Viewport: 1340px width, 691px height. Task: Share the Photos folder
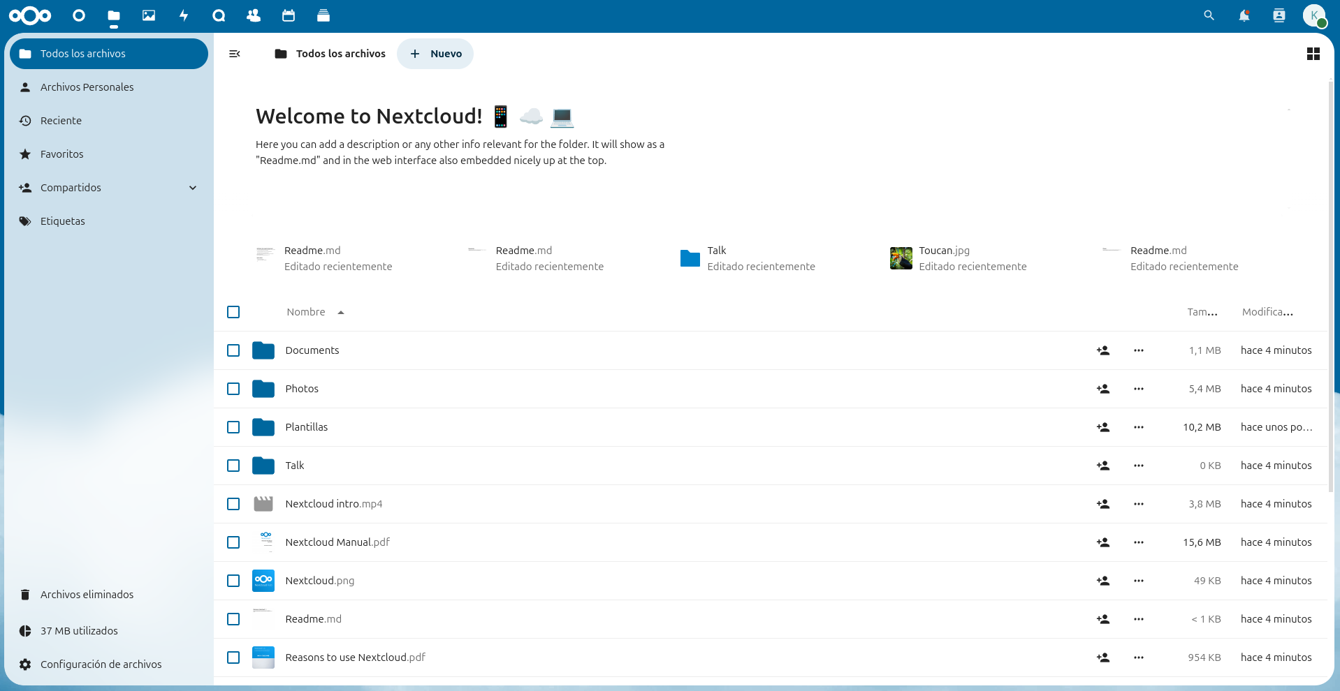tap(1103, 389)
